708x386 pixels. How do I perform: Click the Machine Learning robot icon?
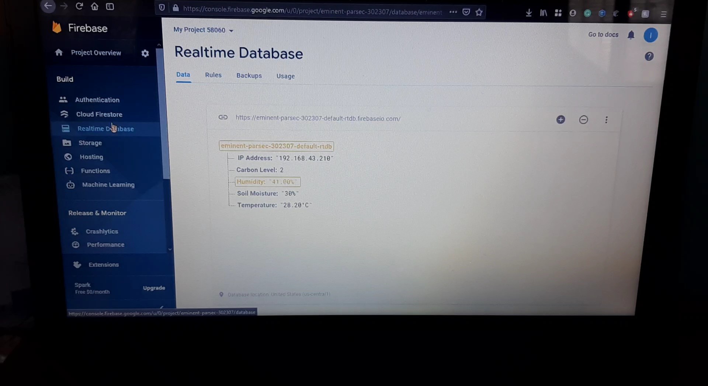(x=70, y=185)
